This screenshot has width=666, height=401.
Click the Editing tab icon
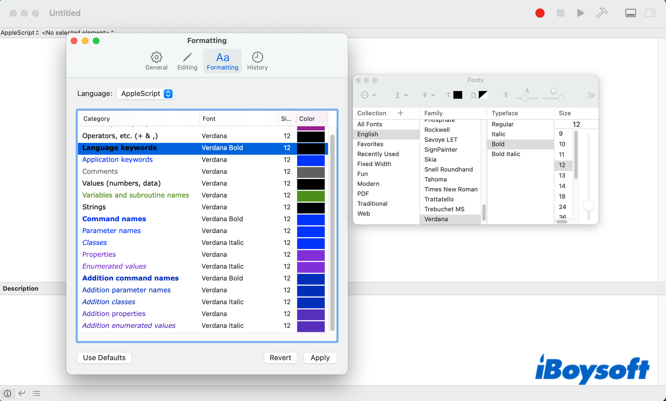click(187, 57)
